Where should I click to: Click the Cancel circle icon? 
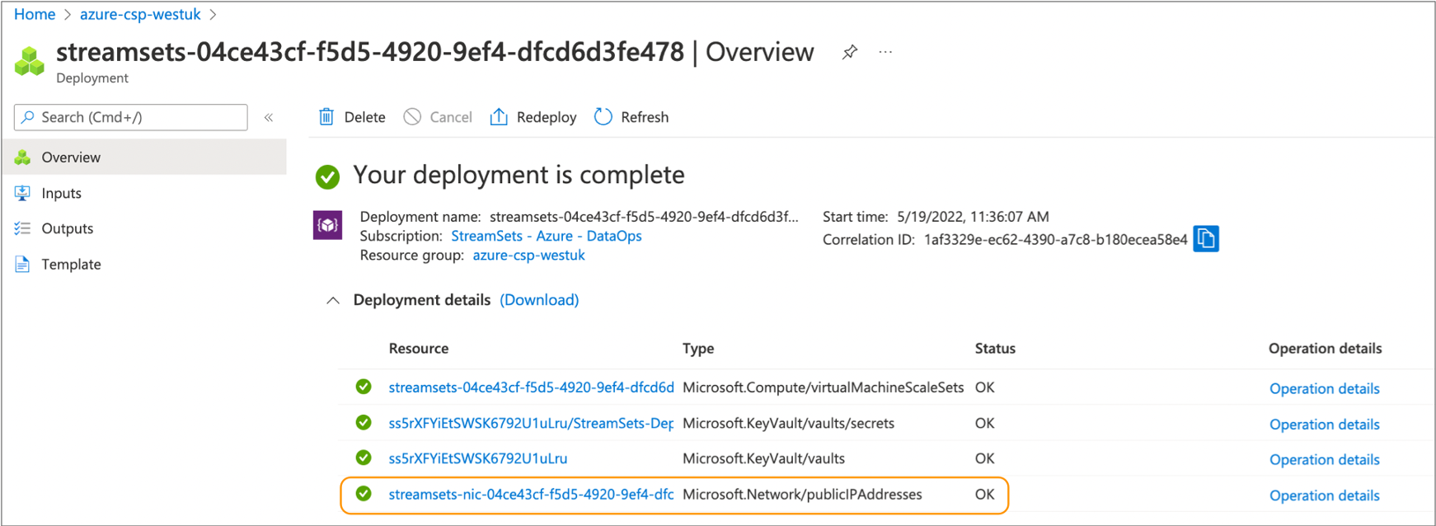tap(412, 117)
